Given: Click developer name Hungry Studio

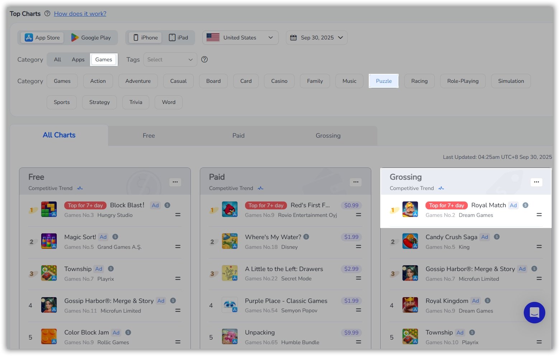Looking at the screenshot, I should point(115,215).
